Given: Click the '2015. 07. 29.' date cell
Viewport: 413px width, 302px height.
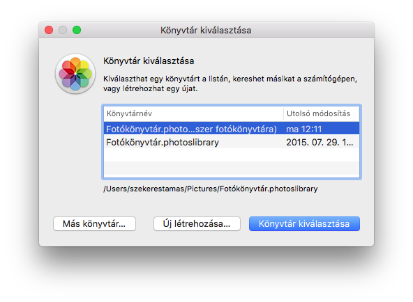Looking at the screenshot, I should pos(320,143).
